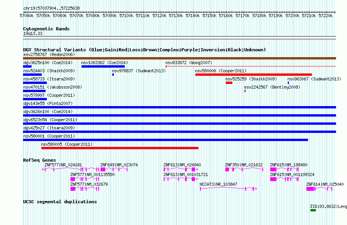
Task: Open the ZNF577|NR_024181 gene label
Action: pos(63,165)
